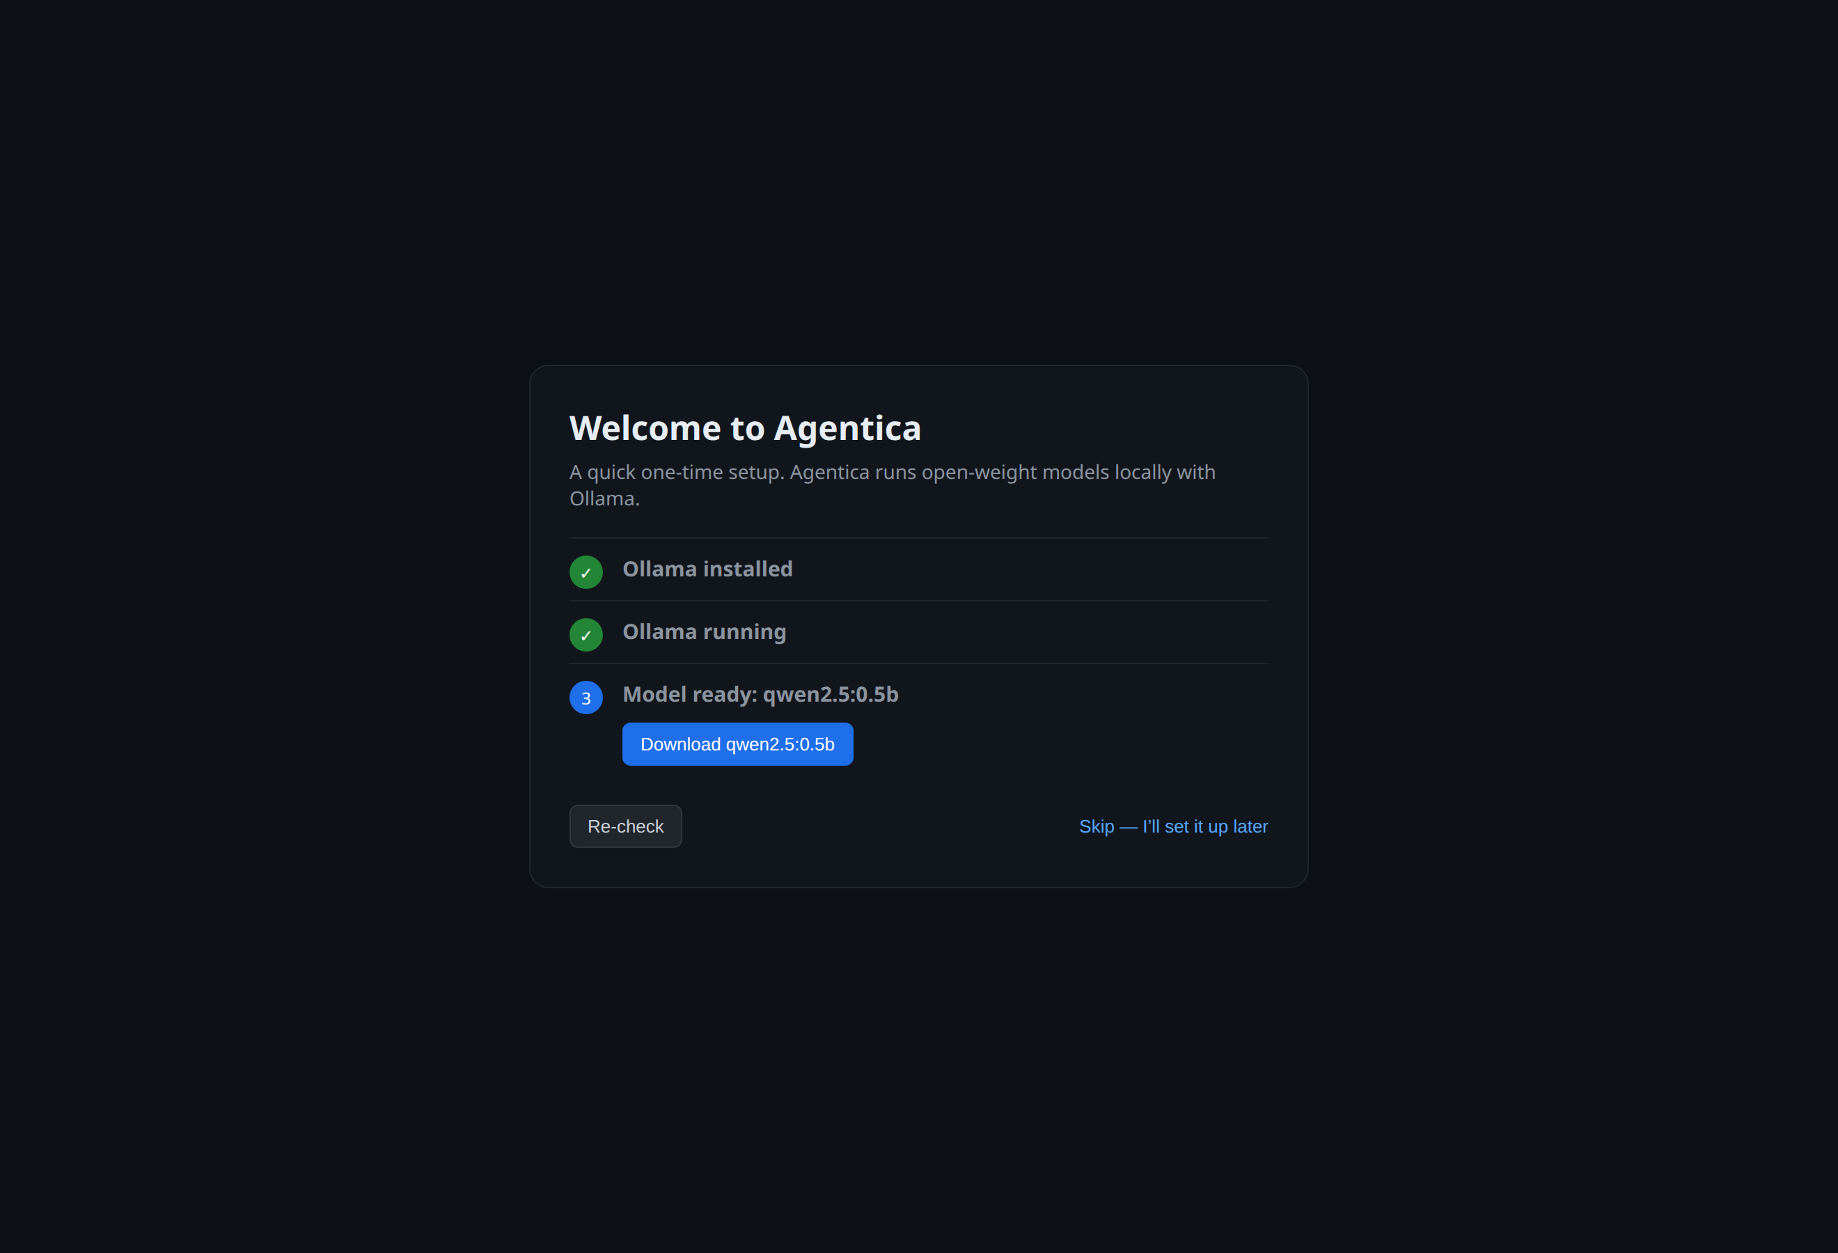Click the blue step 3 circle icon
This screenshot has width=1838, height=1253.
point(586,698)
